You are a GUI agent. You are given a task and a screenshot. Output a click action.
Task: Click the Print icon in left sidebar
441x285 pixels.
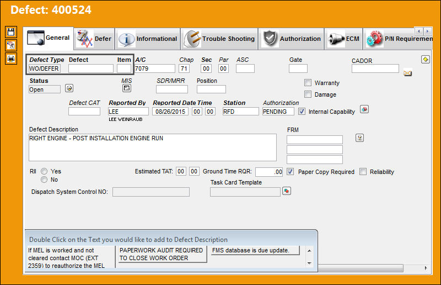point(11,59)
